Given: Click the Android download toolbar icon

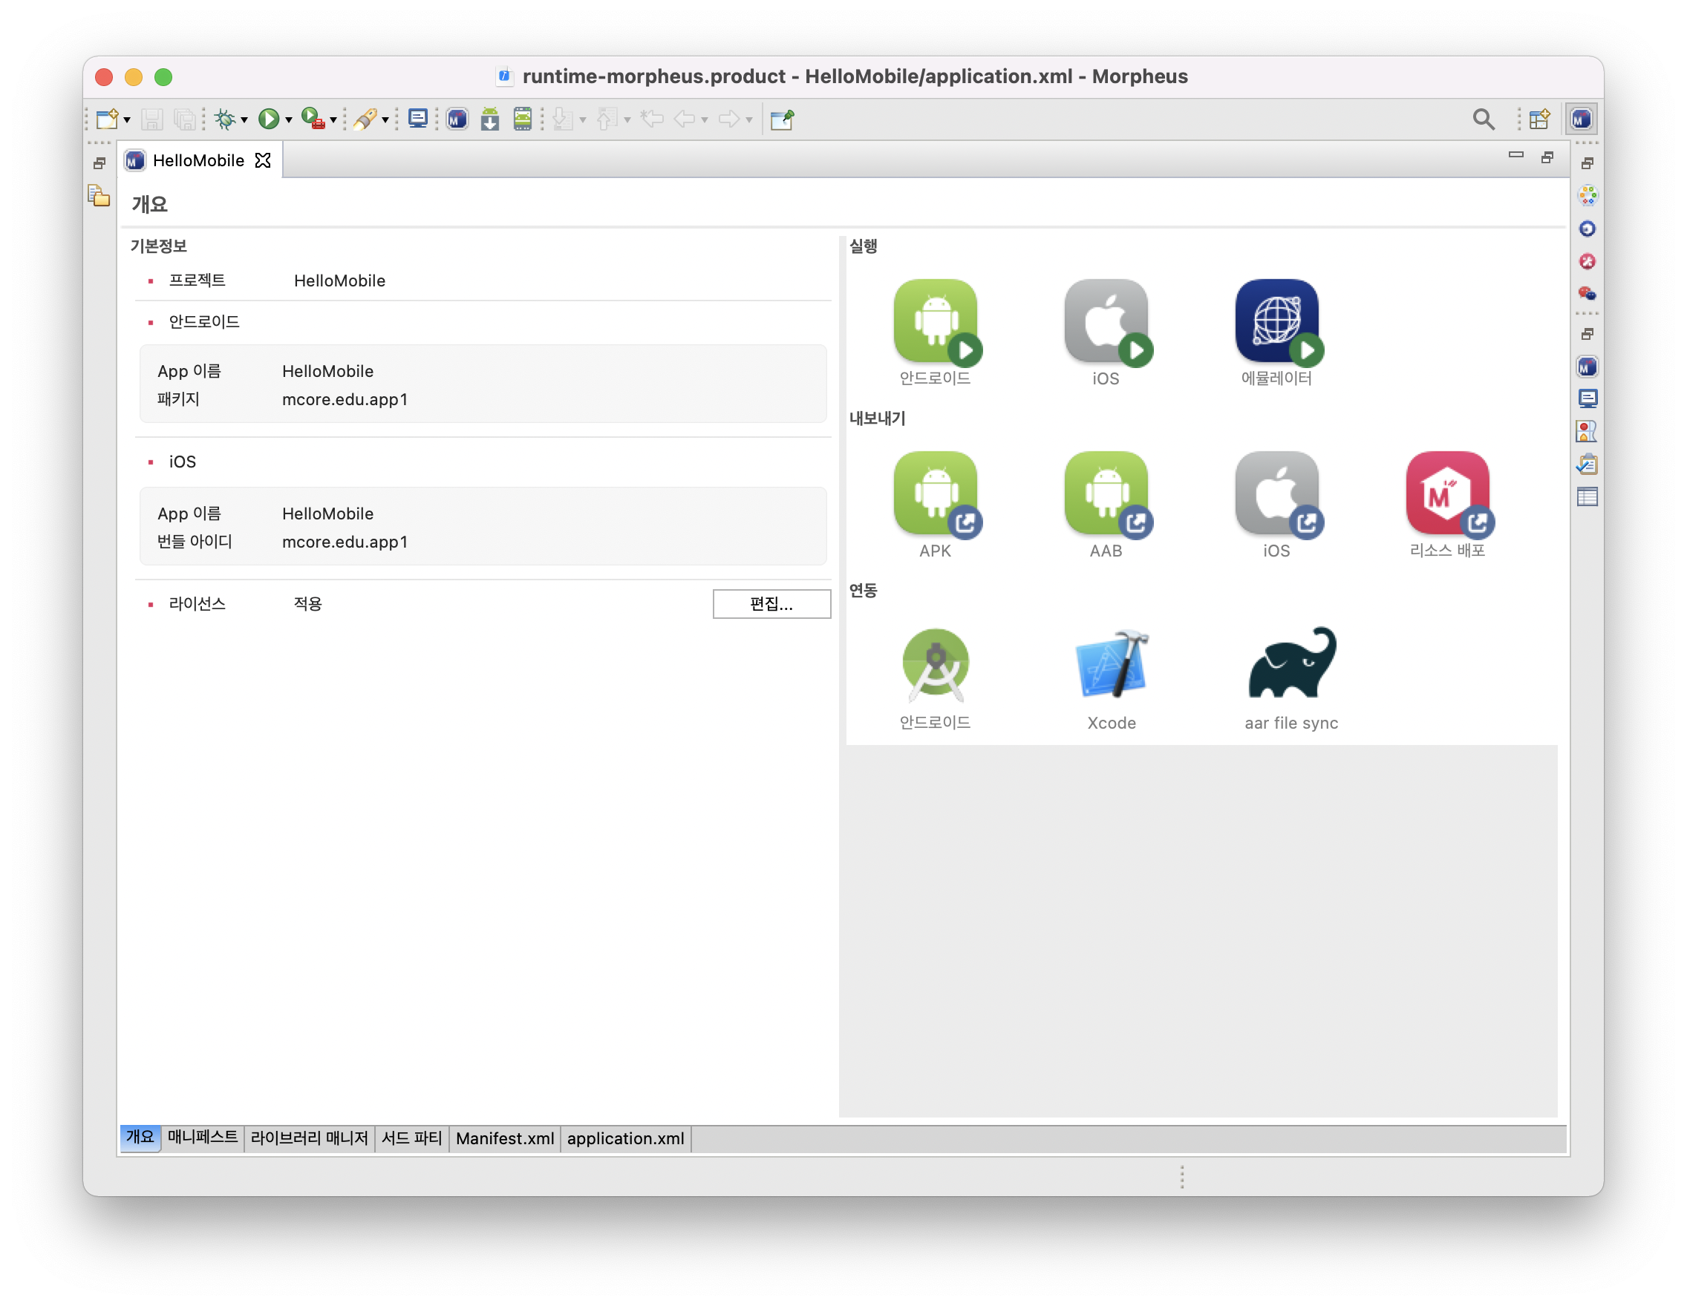Looking at the screenshot, I should coord(490,119).
